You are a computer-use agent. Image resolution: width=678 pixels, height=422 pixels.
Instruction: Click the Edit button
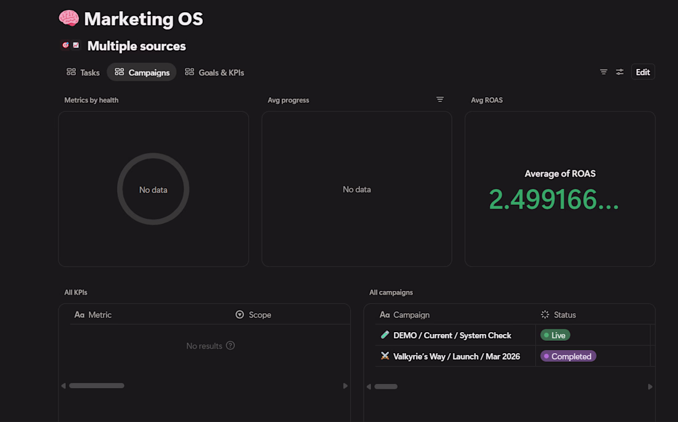[643, 72]
